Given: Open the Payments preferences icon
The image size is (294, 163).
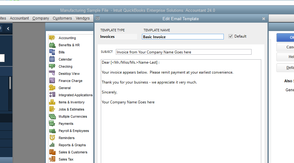Looking at the screenshot, I should tap(52, 124).
